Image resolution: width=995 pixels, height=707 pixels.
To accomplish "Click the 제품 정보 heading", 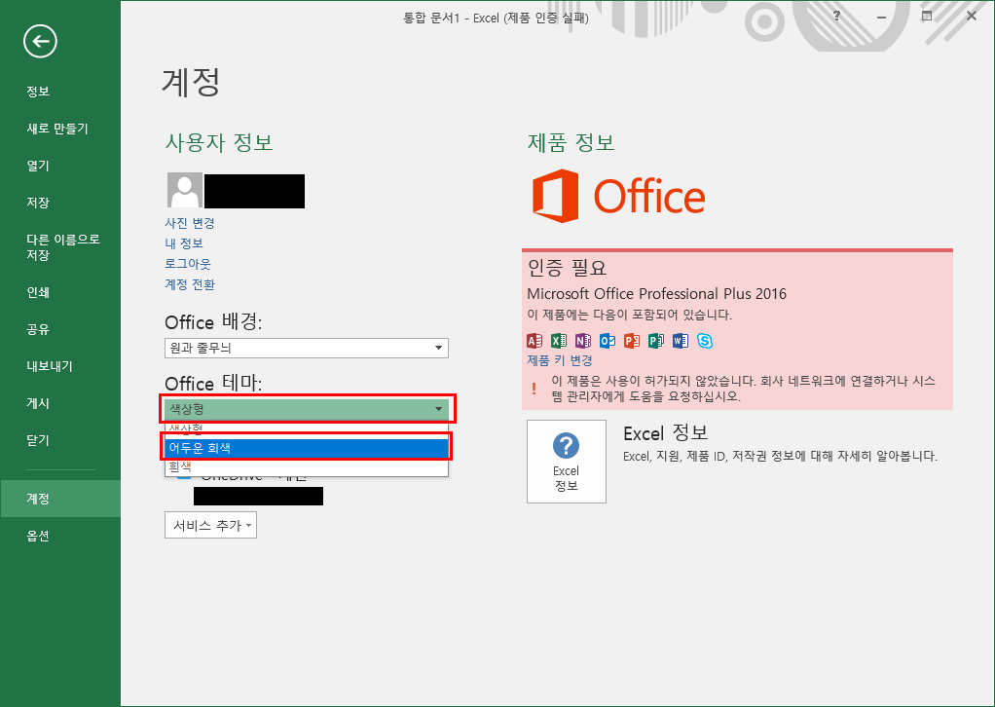I will (x=571, y=142).
